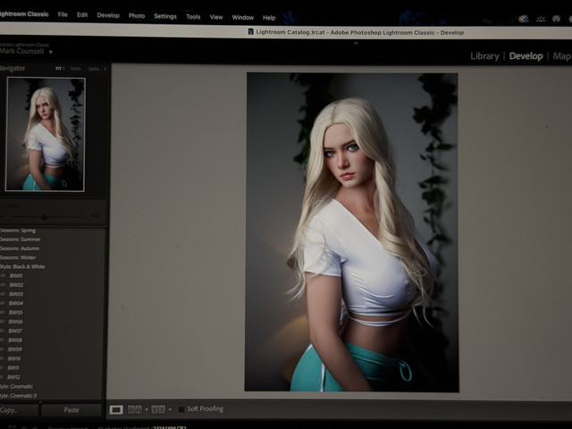This screenshot has height=429, width=572.
Task: Open the Tools menu
Action: (193, 16)
